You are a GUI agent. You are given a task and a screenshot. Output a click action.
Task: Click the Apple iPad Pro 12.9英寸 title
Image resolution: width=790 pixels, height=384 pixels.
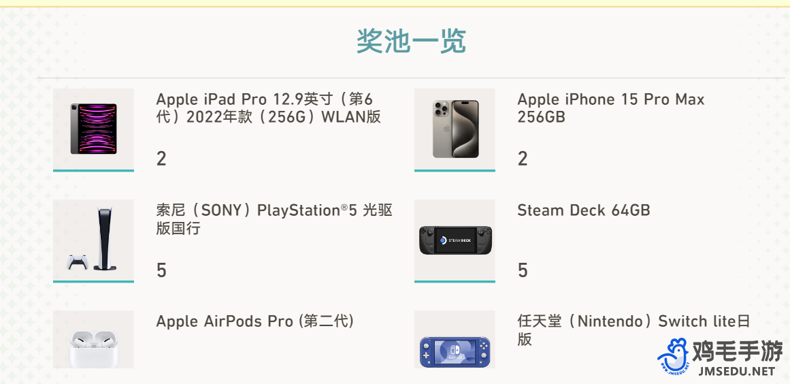(269, 108)
